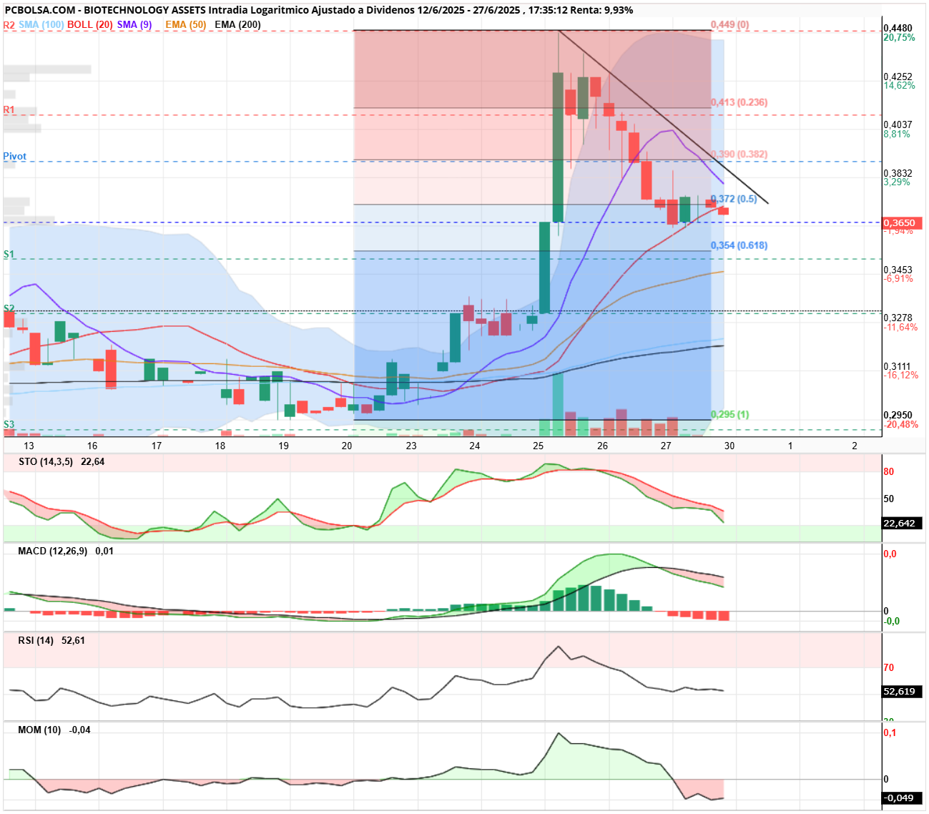Click price axis value 0,3832
929x814 pixels.
click(898, 173)
